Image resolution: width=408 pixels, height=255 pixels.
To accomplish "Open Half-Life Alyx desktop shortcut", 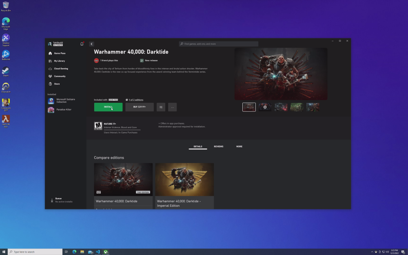I will [6, 121].
